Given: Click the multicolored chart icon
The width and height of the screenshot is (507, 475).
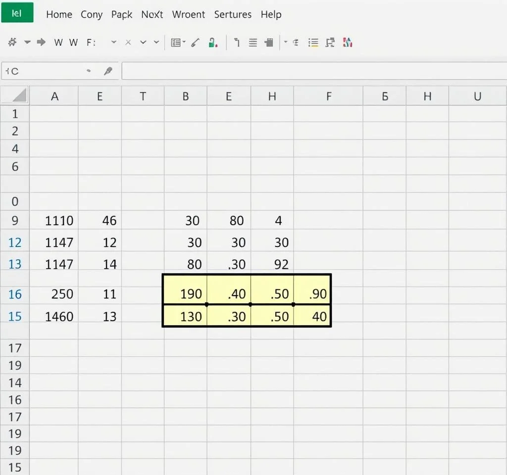Looking at the screenshot, I should coord(347,43).
